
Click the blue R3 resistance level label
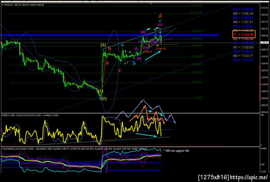[x=243, y=9]
